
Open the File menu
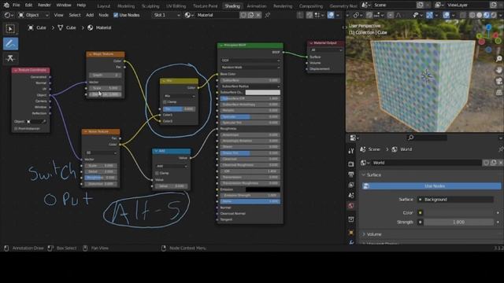pyautogui.click(x=16, y=6)
